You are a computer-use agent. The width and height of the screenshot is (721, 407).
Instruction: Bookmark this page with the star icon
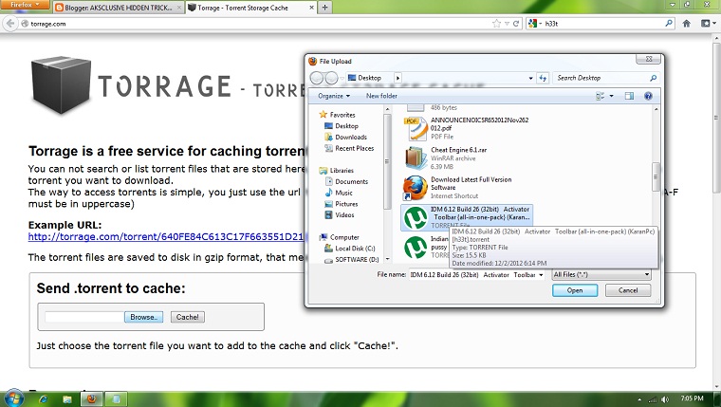[x=496, y=24]
